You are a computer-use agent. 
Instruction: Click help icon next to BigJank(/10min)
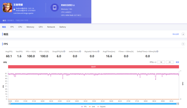(98, 51)
